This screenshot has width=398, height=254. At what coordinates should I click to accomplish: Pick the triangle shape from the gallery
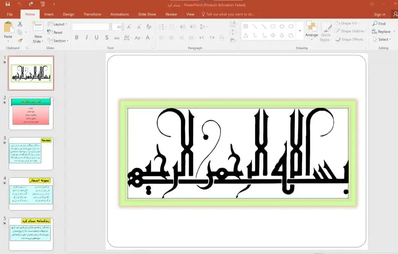click(x=246, y=35)
